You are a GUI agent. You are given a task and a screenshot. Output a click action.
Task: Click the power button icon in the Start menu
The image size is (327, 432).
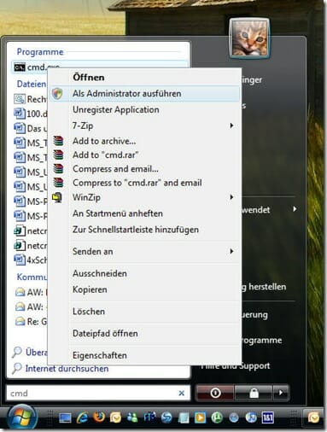215,393
